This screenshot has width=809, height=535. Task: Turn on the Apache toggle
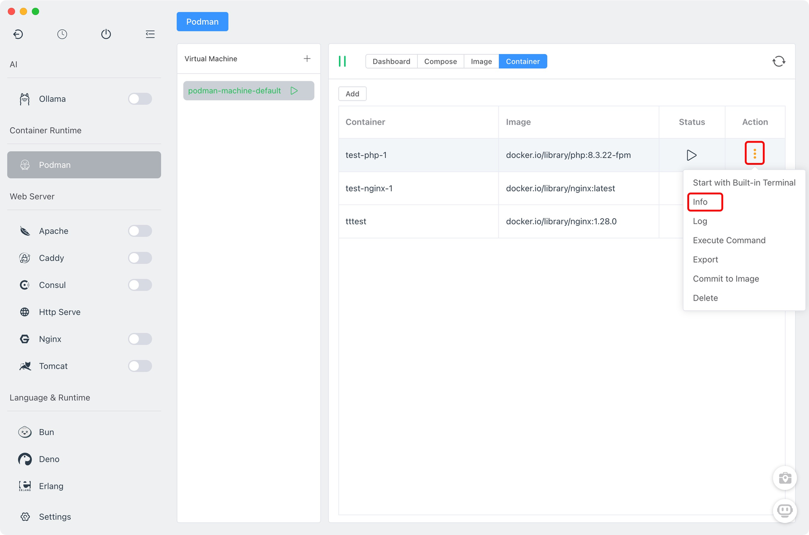click(x=140, y=231)
